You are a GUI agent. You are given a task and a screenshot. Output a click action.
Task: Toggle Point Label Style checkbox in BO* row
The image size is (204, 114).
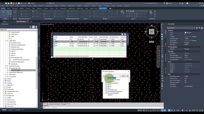click(78, 41)
